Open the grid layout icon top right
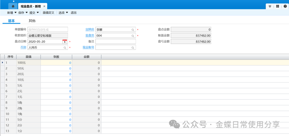Viewport: 289px width, 136px height. point(277,6)
